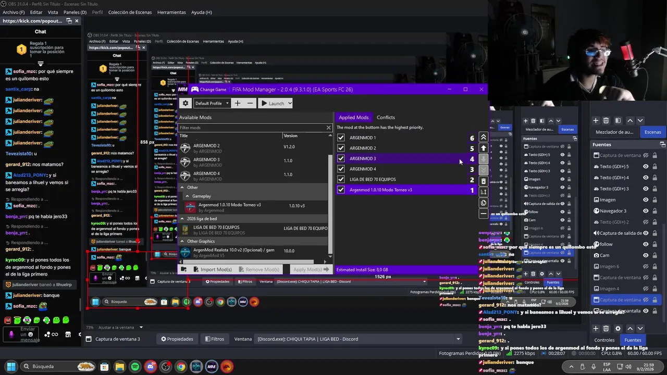The width and height of the screenshot is (667, 375).
Task: Hide the Navegador 3 source
Action: pyautogui.click(x=646, y=211)
